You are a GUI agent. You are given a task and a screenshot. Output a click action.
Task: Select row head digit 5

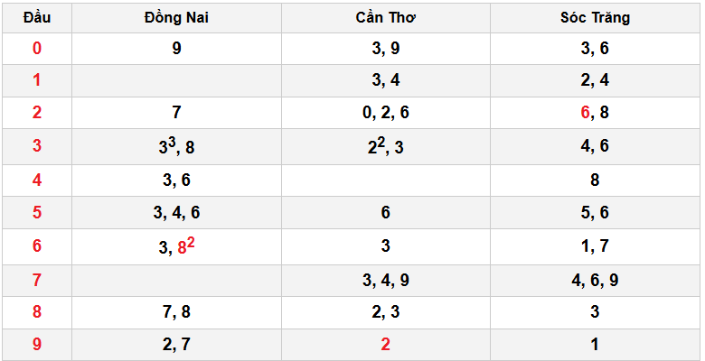tap(37, 213)
